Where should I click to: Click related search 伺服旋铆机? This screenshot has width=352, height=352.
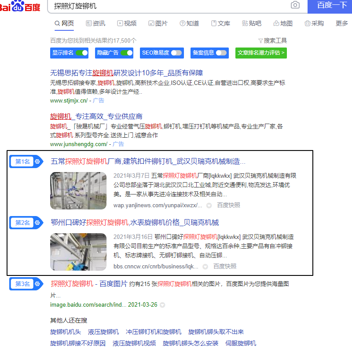(241, 344)
